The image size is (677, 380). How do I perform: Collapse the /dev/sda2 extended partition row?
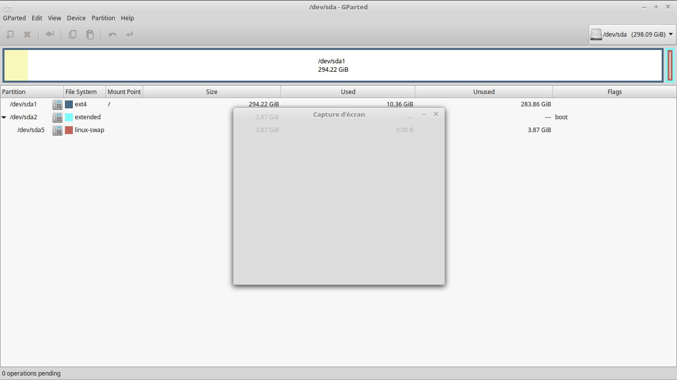4,117
